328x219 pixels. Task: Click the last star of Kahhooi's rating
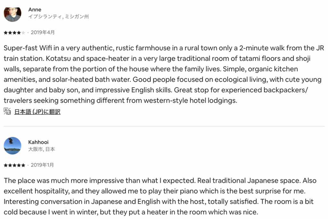point(23,165)
